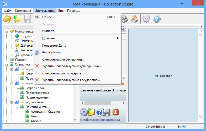The height and width of the screenshot is (131, 206).
Task: Collapse the По континентам tree node
Action: pos(17,107)
